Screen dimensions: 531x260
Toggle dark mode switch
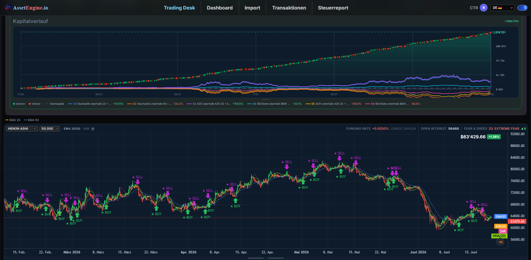522,8
